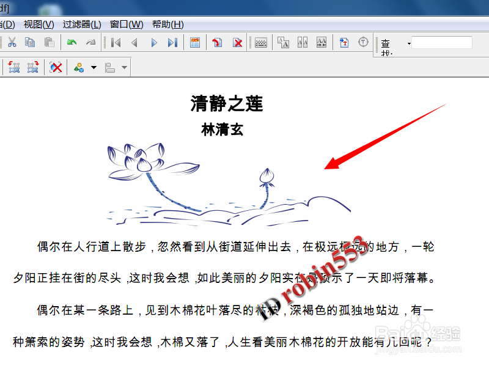Image resolution: width=489 pixels, height=366 pixels.
Task: Click the grey Redo arrow icon
Action: (90, 42)
